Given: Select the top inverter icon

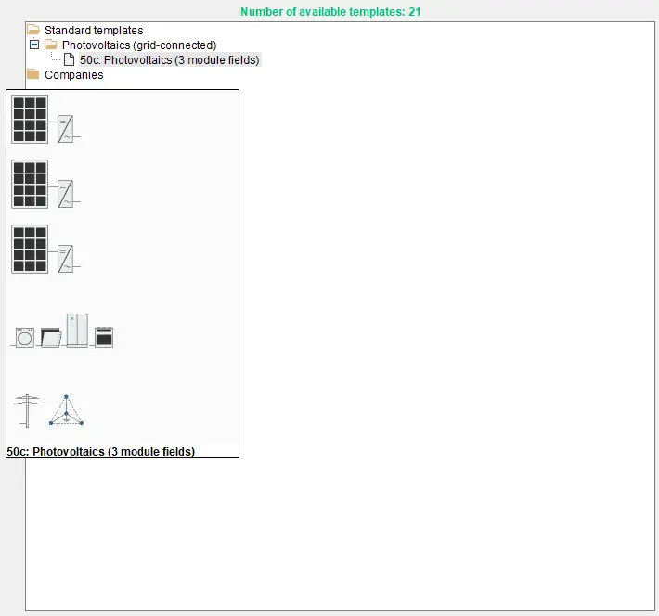Looking at the screenshot, I should click(66, 129).
